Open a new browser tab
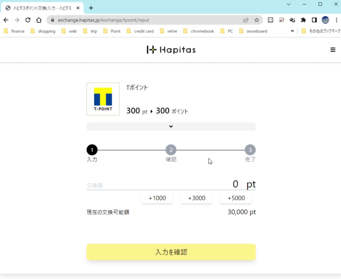Screen dimensions: 341x279 (x=91, y=8)
